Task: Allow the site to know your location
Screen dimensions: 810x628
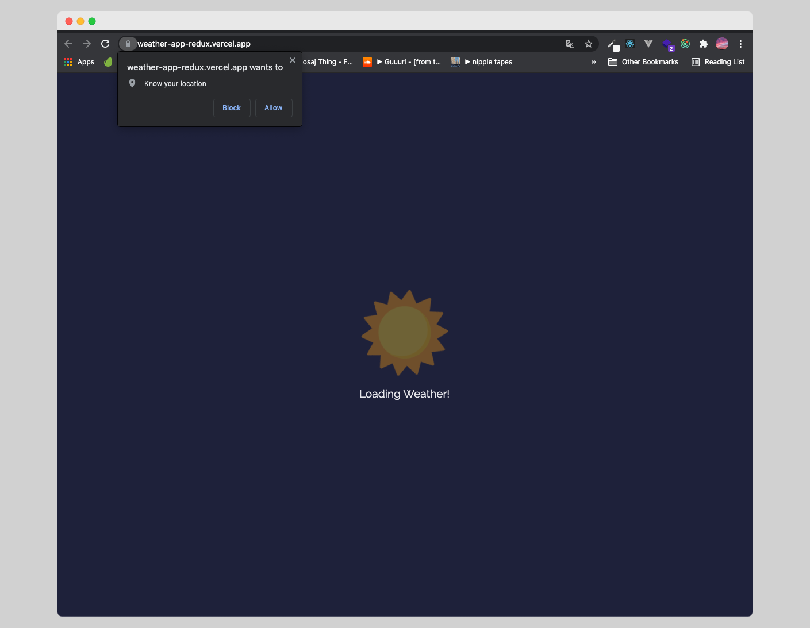Action: pos(274,108)
